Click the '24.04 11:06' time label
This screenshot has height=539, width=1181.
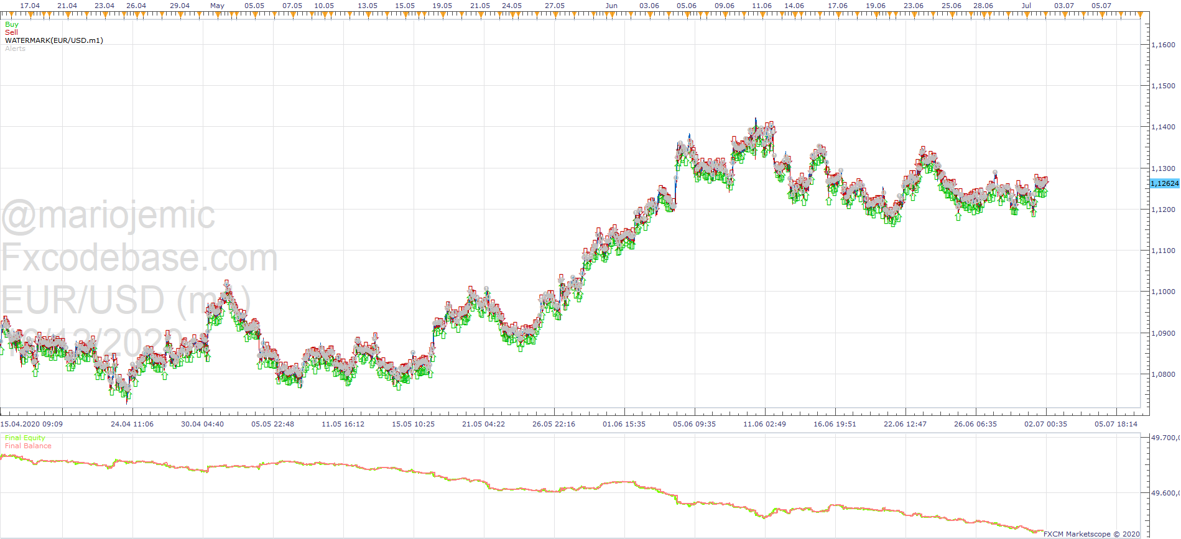pyautogui.click(x=132, y=424)
